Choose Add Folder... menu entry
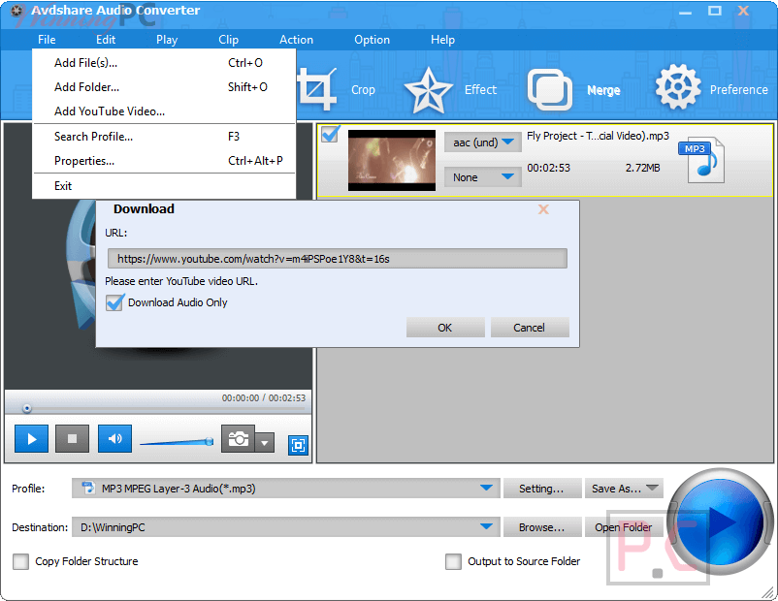Screen dimensions: 778x601 point(164,87)
